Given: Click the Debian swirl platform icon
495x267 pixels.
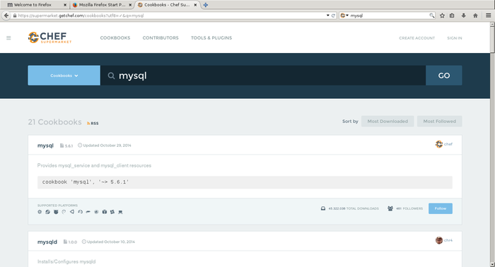Looking at the screenshot, I should pos(64,212).
